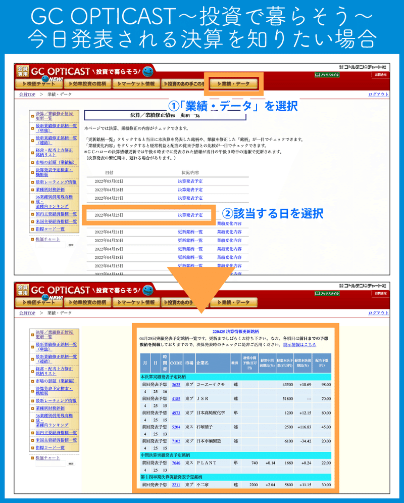Focus the stock search field in upper sidebar
The image size is (404, 503).
coord(50,245)
